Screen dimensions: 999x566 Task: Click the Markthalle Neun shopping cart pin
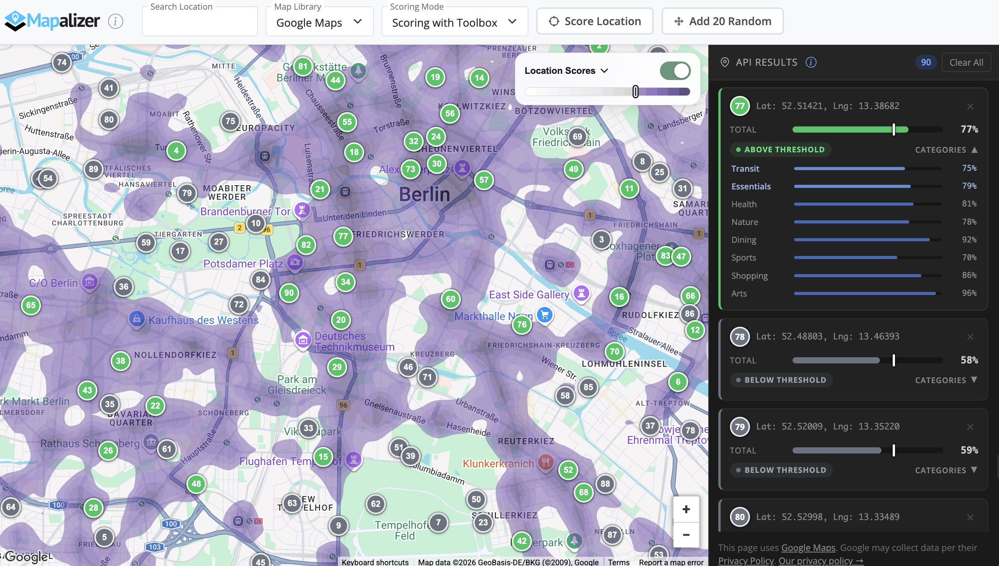545,315
